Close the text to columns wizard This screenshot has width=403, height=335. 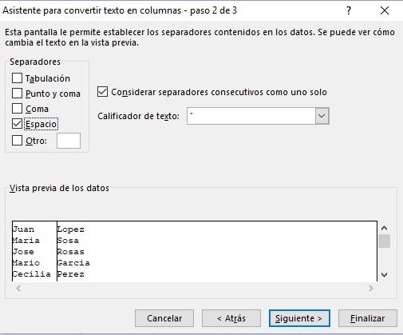tap(385, 10)
